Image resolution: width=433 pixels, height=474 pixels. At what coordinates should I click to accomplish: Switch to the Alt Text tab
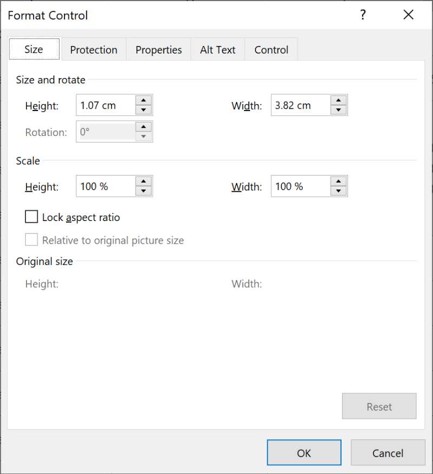218,49
